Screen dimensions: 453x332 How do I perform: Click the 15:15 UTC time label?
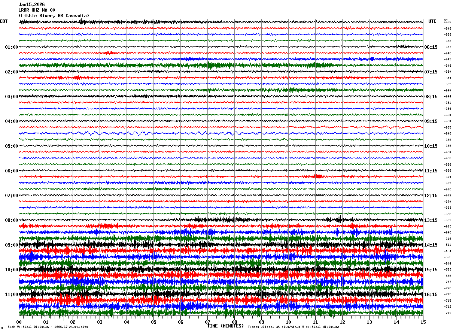point(431,270)
